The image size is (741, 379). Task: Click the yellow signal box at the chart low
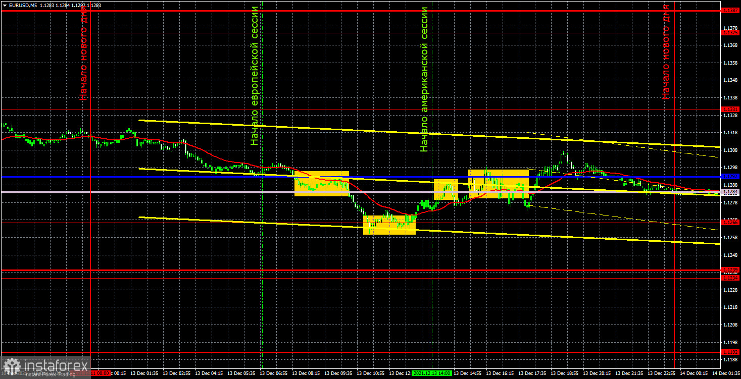point(389,225)
